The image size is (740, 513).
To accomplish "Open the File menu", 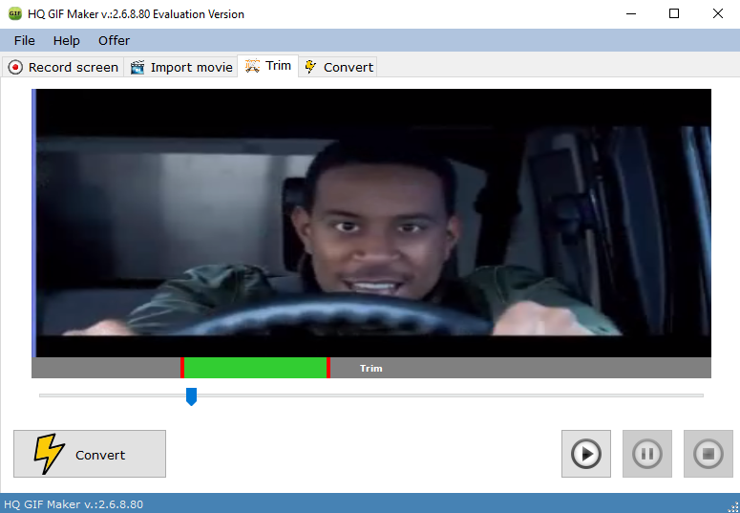I will tap(24, 41).
